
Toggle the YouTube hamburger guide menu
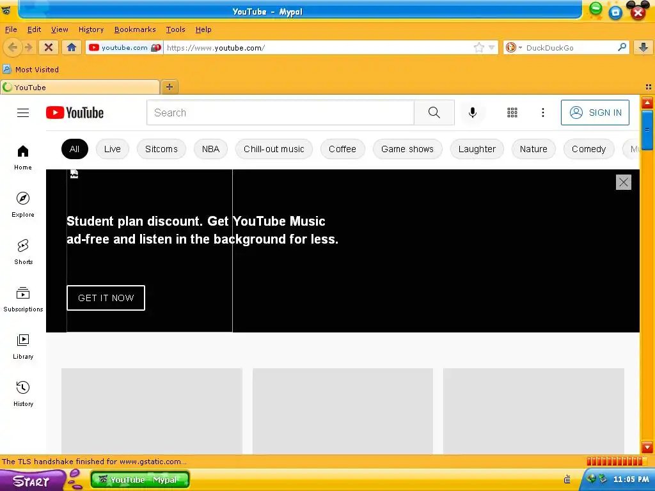23,113
